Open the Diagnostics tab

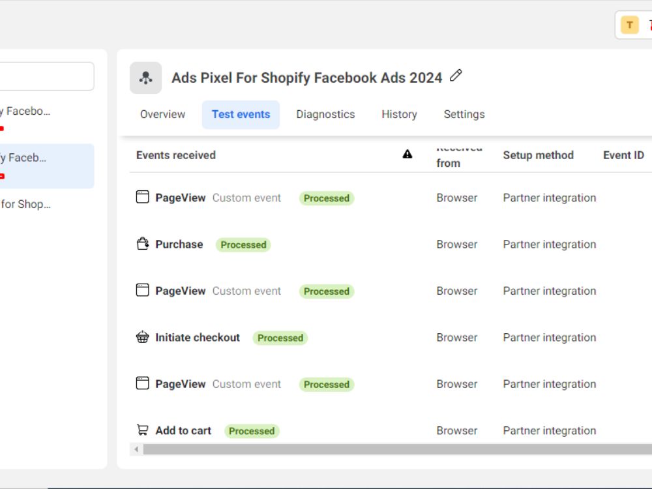[x=325, y=114]
